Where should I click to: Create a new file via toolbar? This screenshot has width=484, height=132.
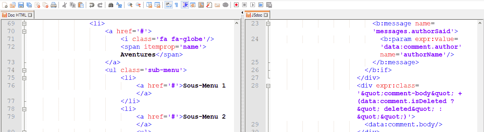click(x=5, y=5)
